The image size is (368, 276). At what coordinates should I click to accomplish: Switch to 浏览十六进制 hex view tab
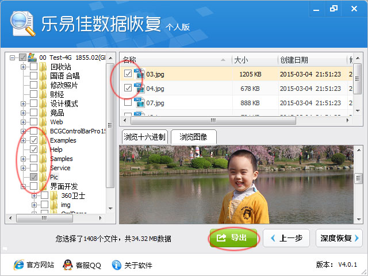coord(144,137)
